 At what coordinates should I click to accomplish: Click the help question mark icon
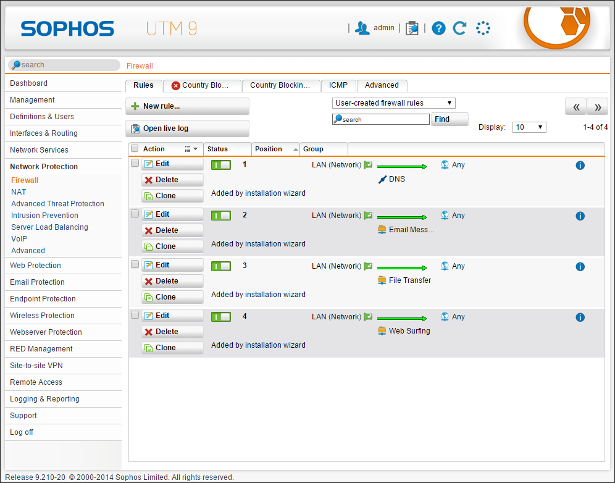(438, 28)
